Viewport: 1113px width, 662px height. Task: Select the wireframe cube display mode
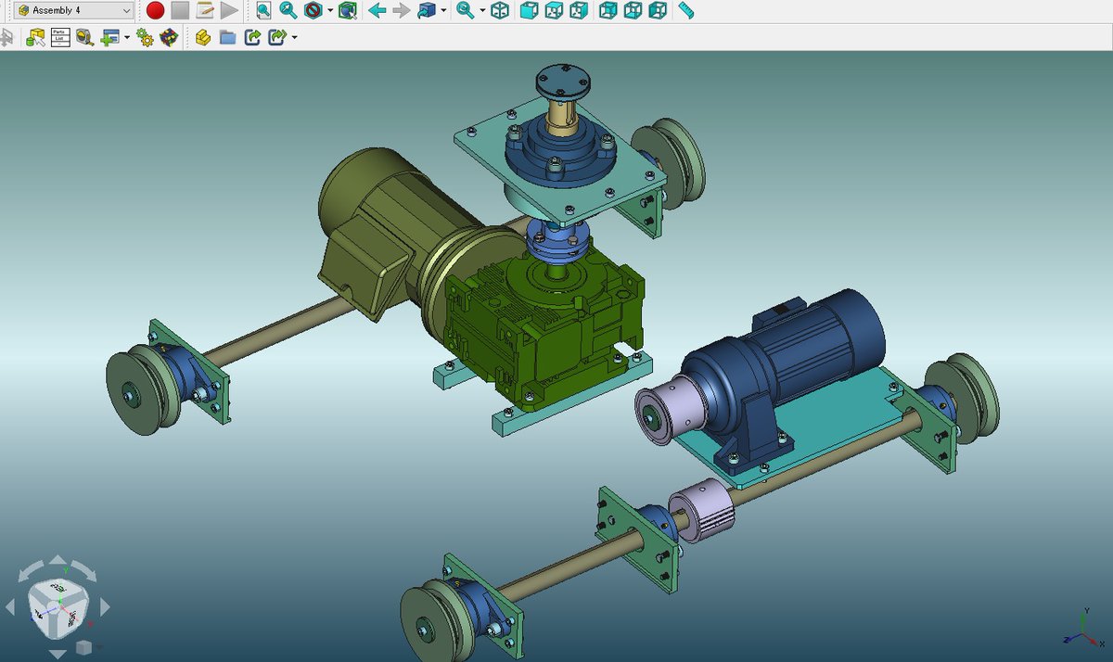(500, 11)
